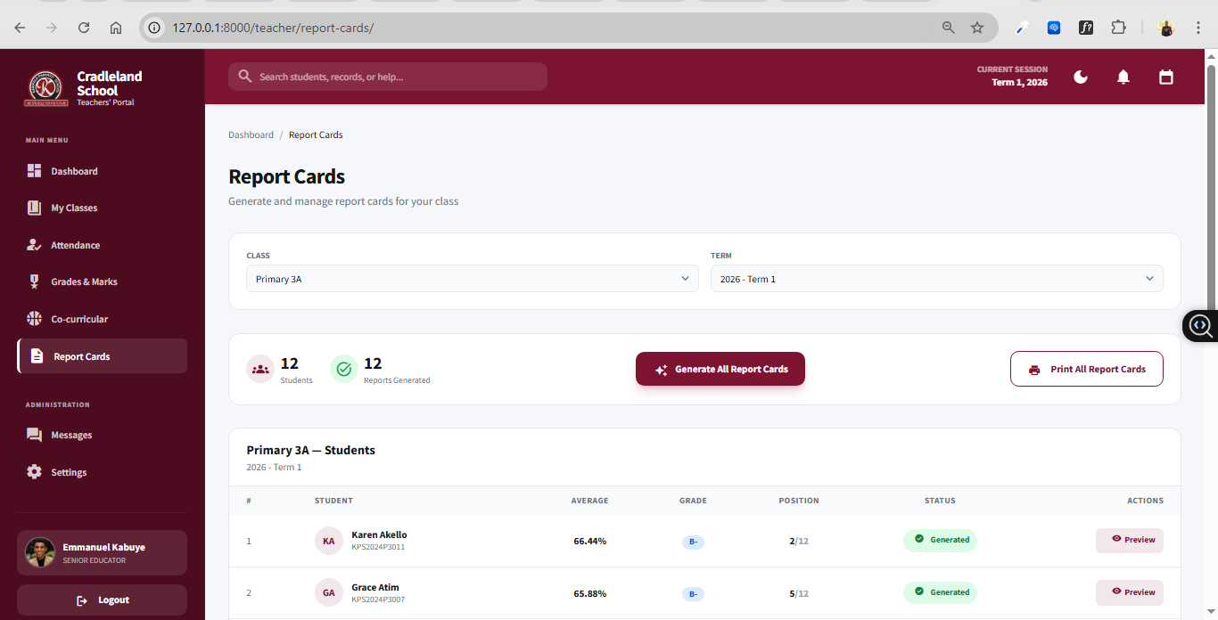Open browser extensions puzzle icon
The image size is (1218, 620).
tap(1118, 28)
